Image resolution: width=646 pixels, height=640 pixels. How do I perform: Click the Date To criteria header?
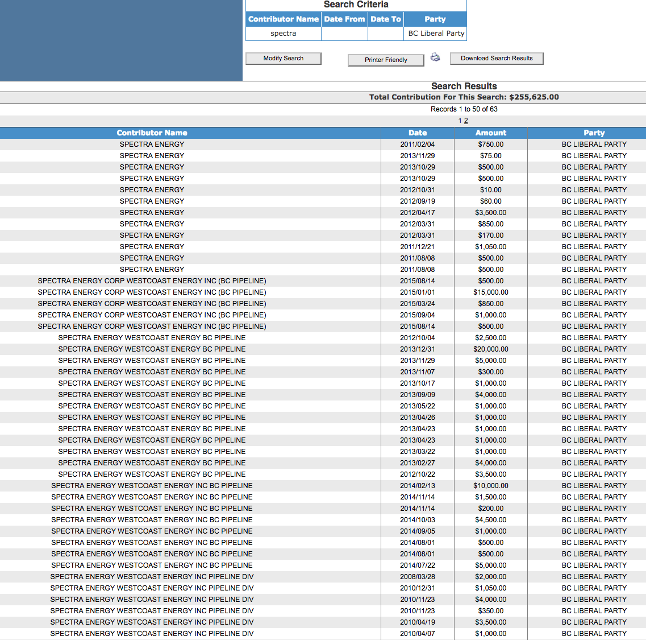[386, 19]
